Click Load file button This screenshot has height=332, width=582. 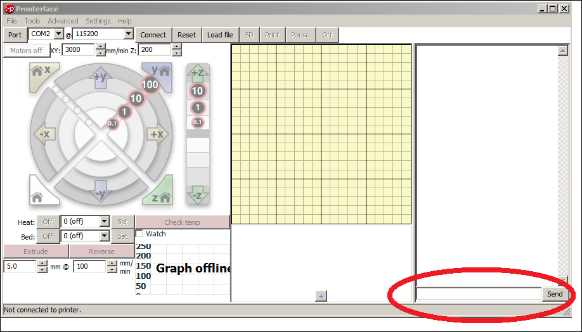[220, 35]
